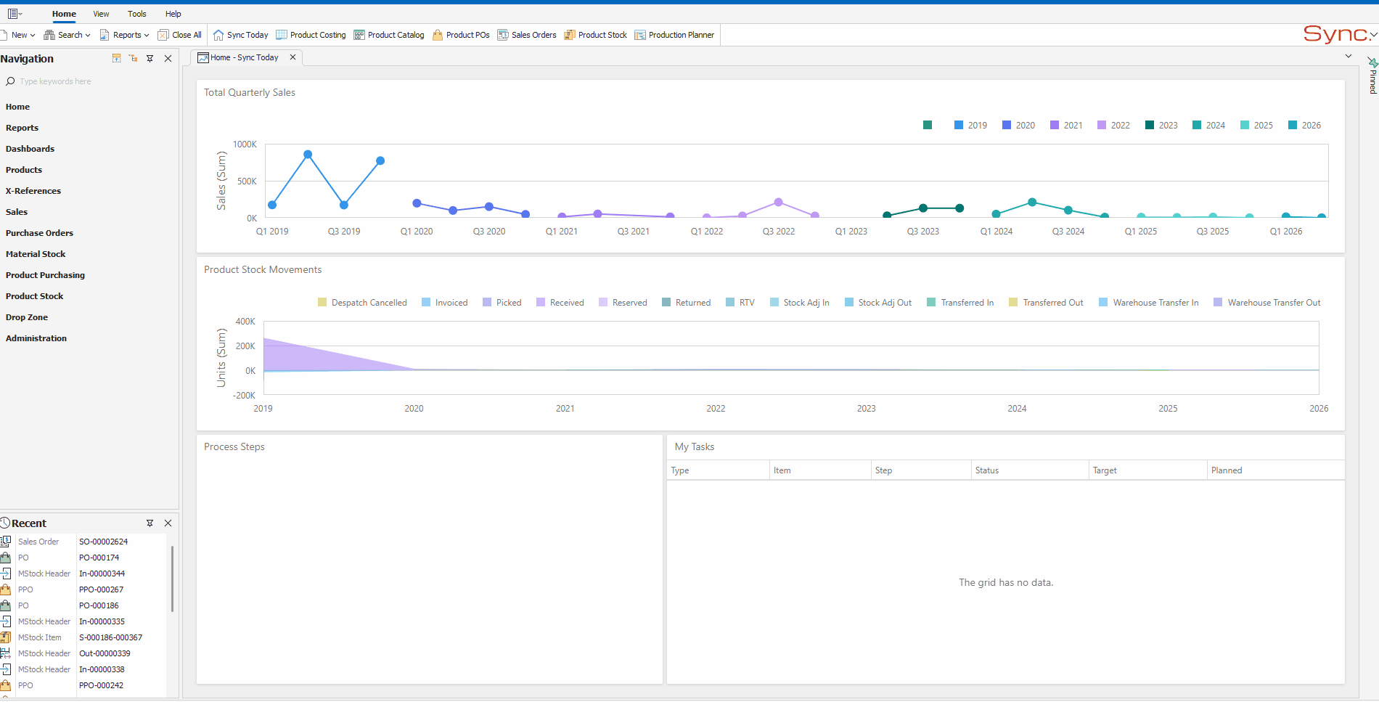Expand the Search dropdown menu
Viewport: 1379px width, 702px height.
coord(67,35)
